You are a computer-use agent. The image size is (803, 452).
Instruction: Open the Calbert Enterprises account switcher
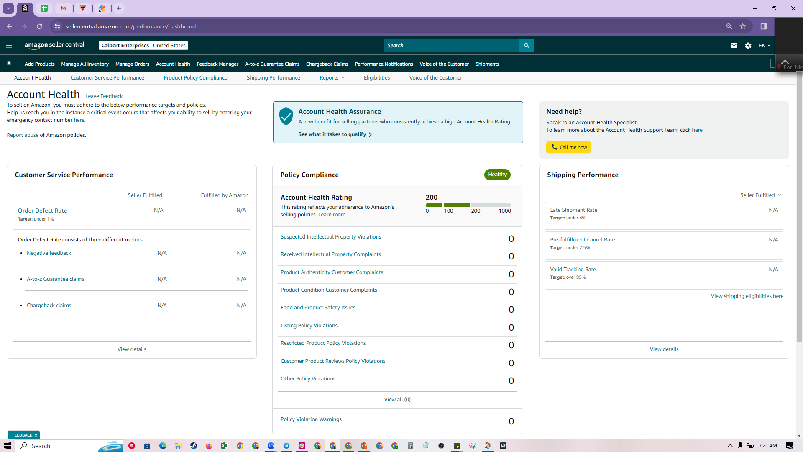pos(143,46)
